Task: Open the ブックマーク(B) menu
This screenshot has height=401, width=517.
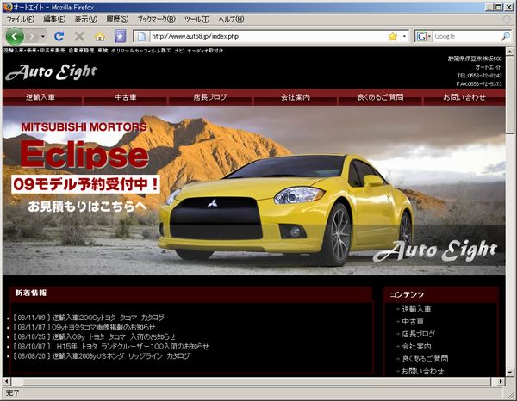Action: (x=156, y=19)
